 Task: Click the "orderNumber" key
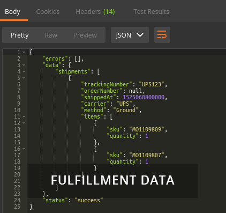(102, 91)
